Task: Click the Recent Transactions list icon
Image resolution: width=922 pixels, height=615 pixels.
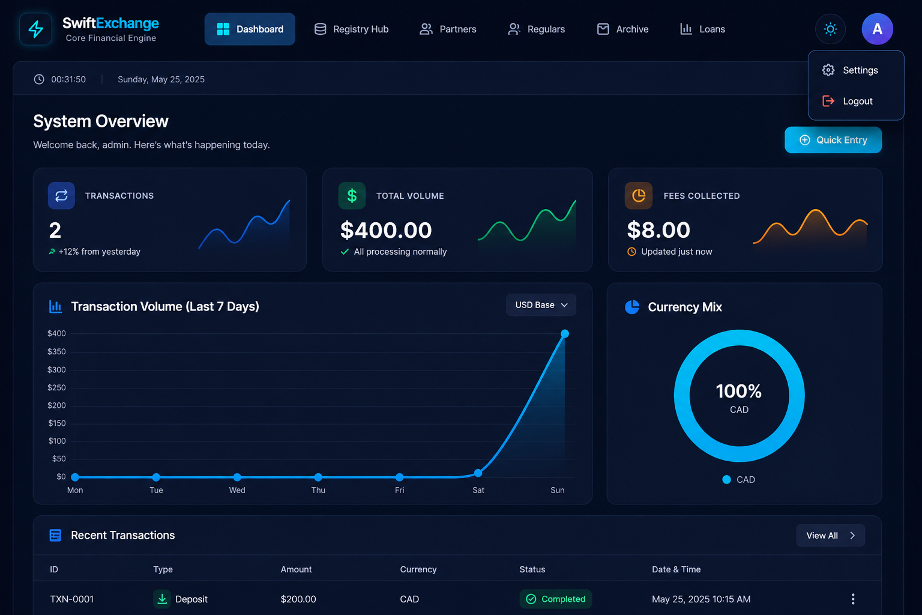Action: coord(55,535)
